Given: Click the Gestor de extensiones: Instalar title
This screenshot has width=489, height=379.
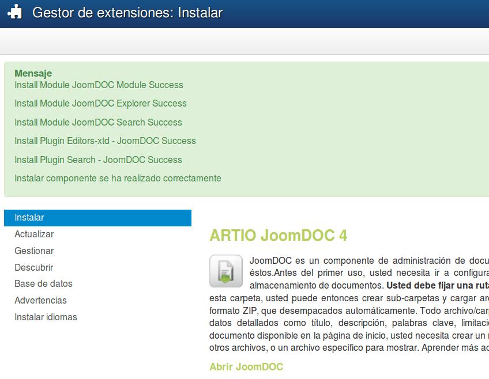Looking at the screenshot, I should tap(127, 13).
